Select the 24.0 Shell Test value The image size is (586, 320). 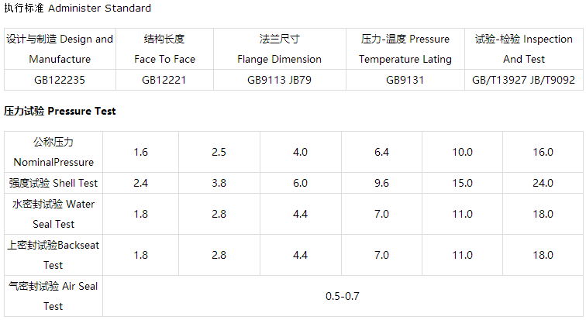pos(542,184)
